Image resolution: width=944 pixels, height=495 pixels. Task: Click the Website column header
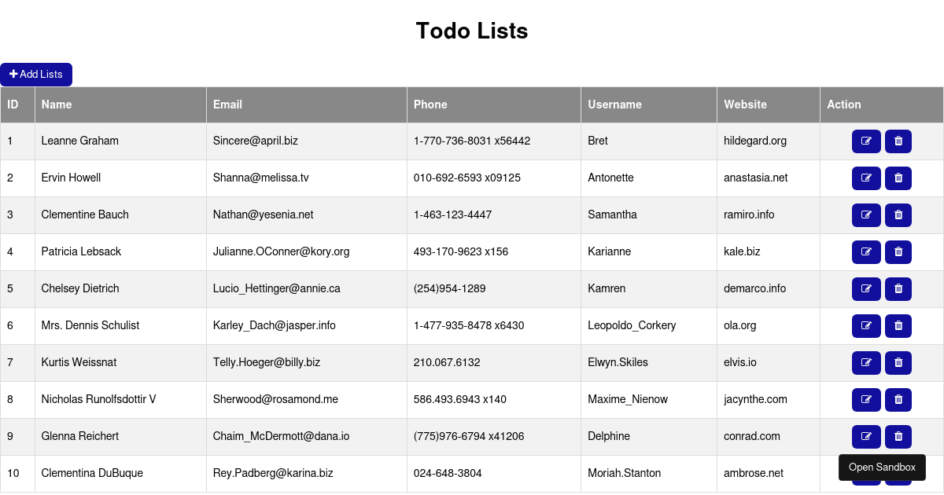click(x=745, y=104)
